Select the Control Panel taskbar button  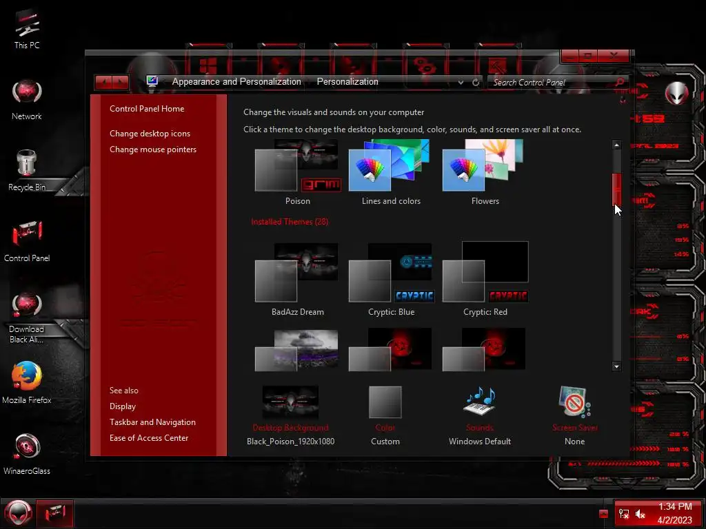[x=54, y=513]
